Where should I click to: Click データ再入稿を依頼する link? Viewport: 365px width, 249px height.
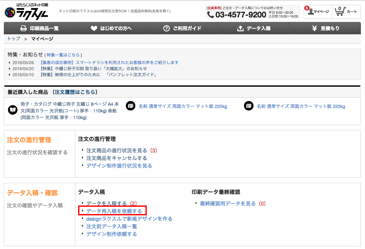point(114,211)
